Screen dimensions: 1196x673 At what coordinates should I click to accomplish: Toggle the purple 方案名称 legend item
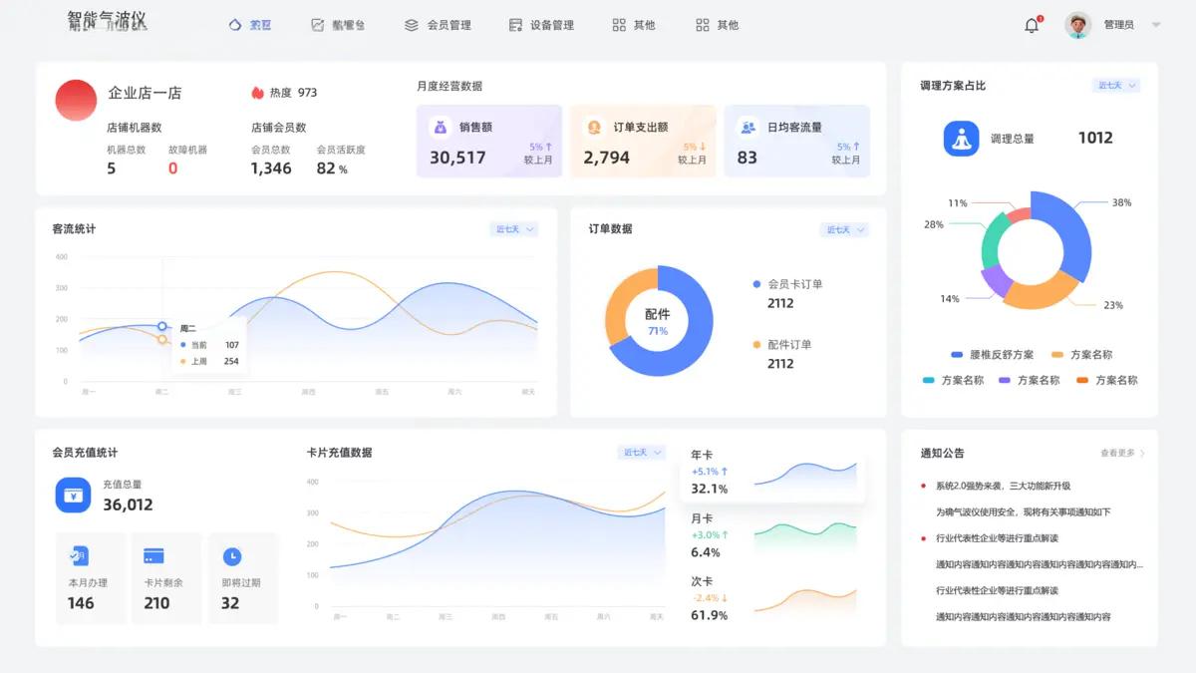(1030, 381)
